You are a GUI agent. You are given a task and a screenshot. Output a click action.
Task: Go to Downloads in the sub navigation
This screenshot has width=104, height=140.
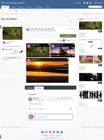[x=24, y=10]
